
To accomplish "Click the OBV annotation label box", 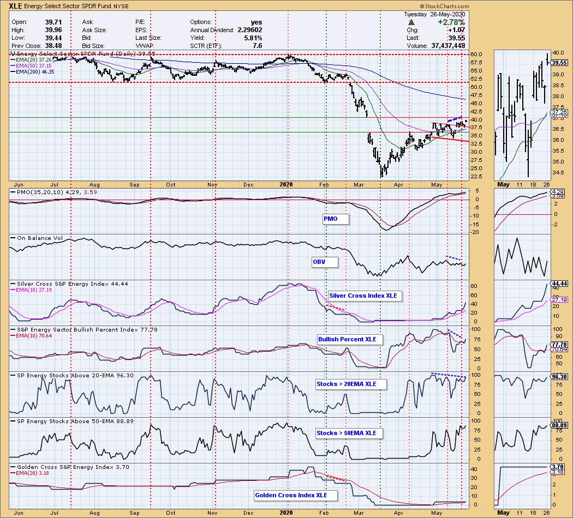I will 325,262.
